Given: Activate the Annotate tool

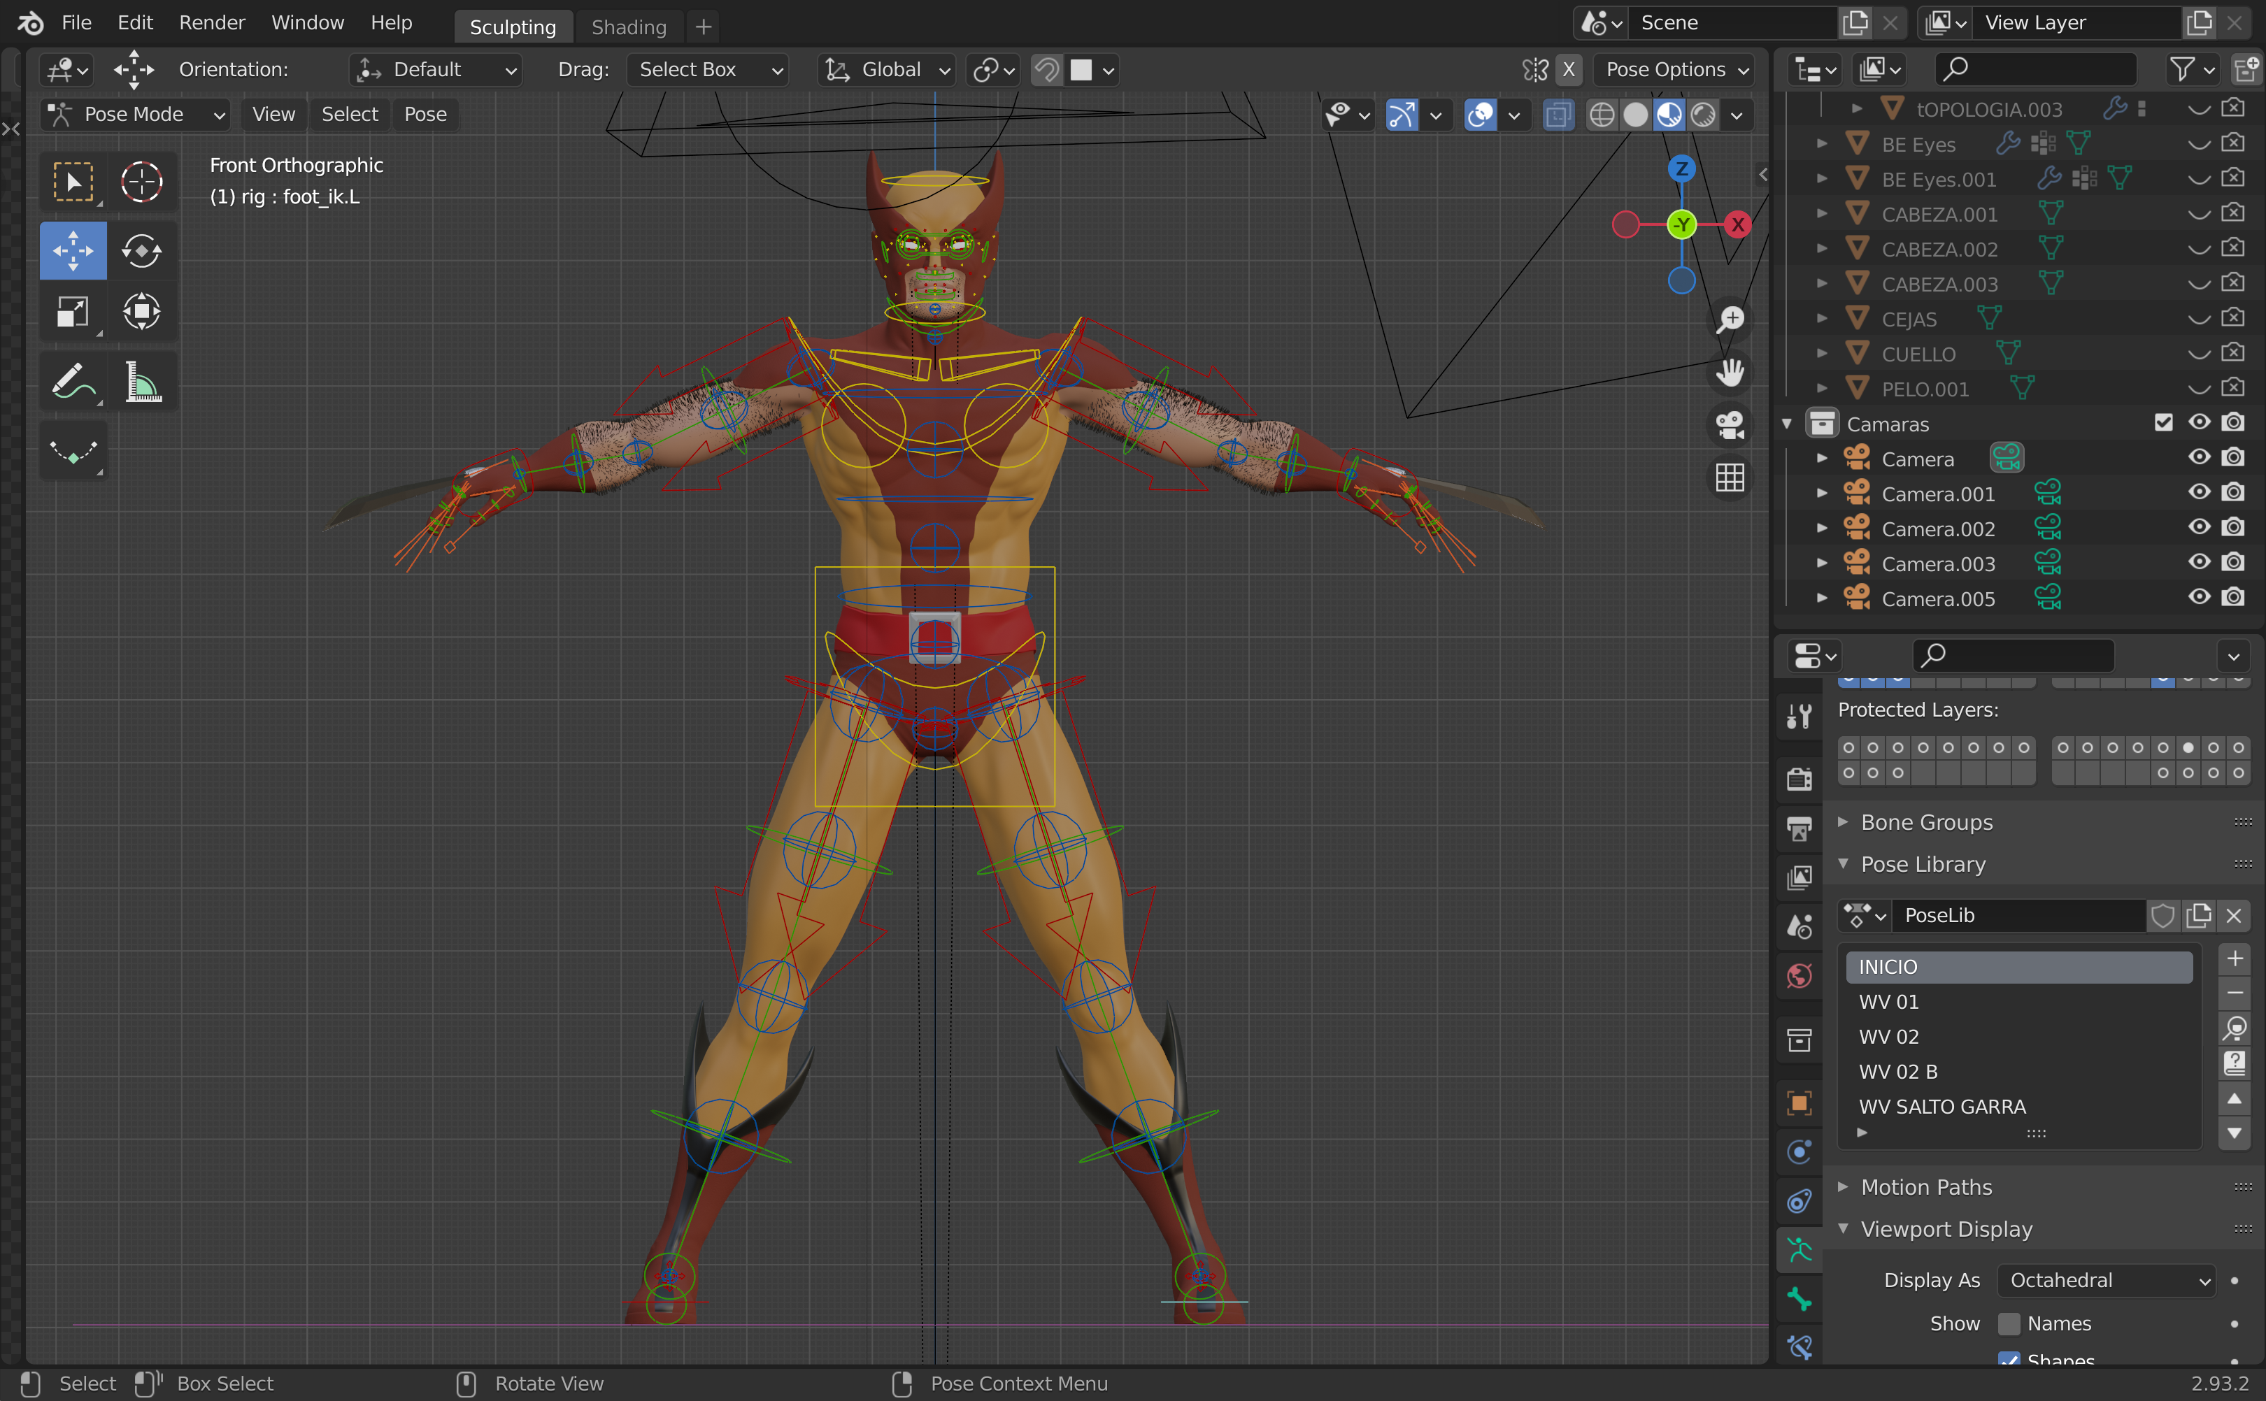Looking at the screenshot, I should [72, 381].
